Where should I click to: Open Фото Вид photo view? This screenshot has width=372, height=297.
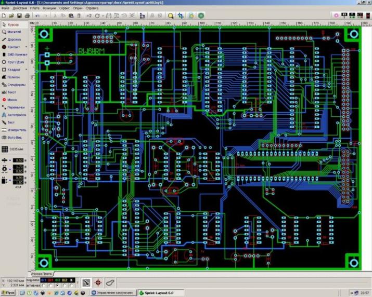[x=14, y=137]
